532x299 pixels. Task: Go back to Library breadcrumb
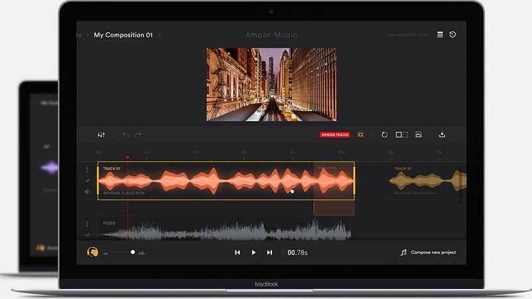(x=79, y=35)
